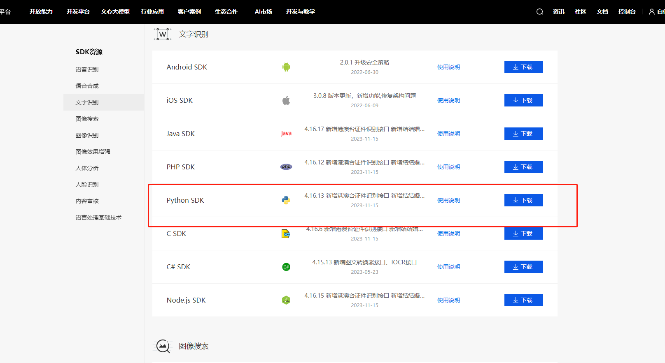665x363 pixels.
Task: Download the C SDK
Action: pyautogui.click(x=523, y=234)
